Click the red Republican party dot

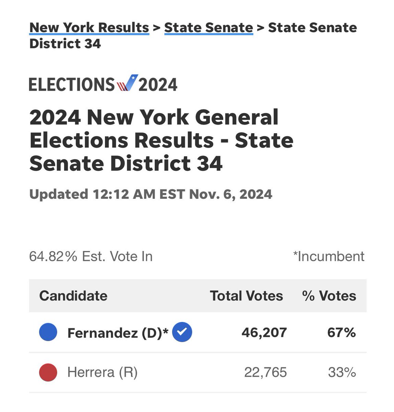click(48, 373)
